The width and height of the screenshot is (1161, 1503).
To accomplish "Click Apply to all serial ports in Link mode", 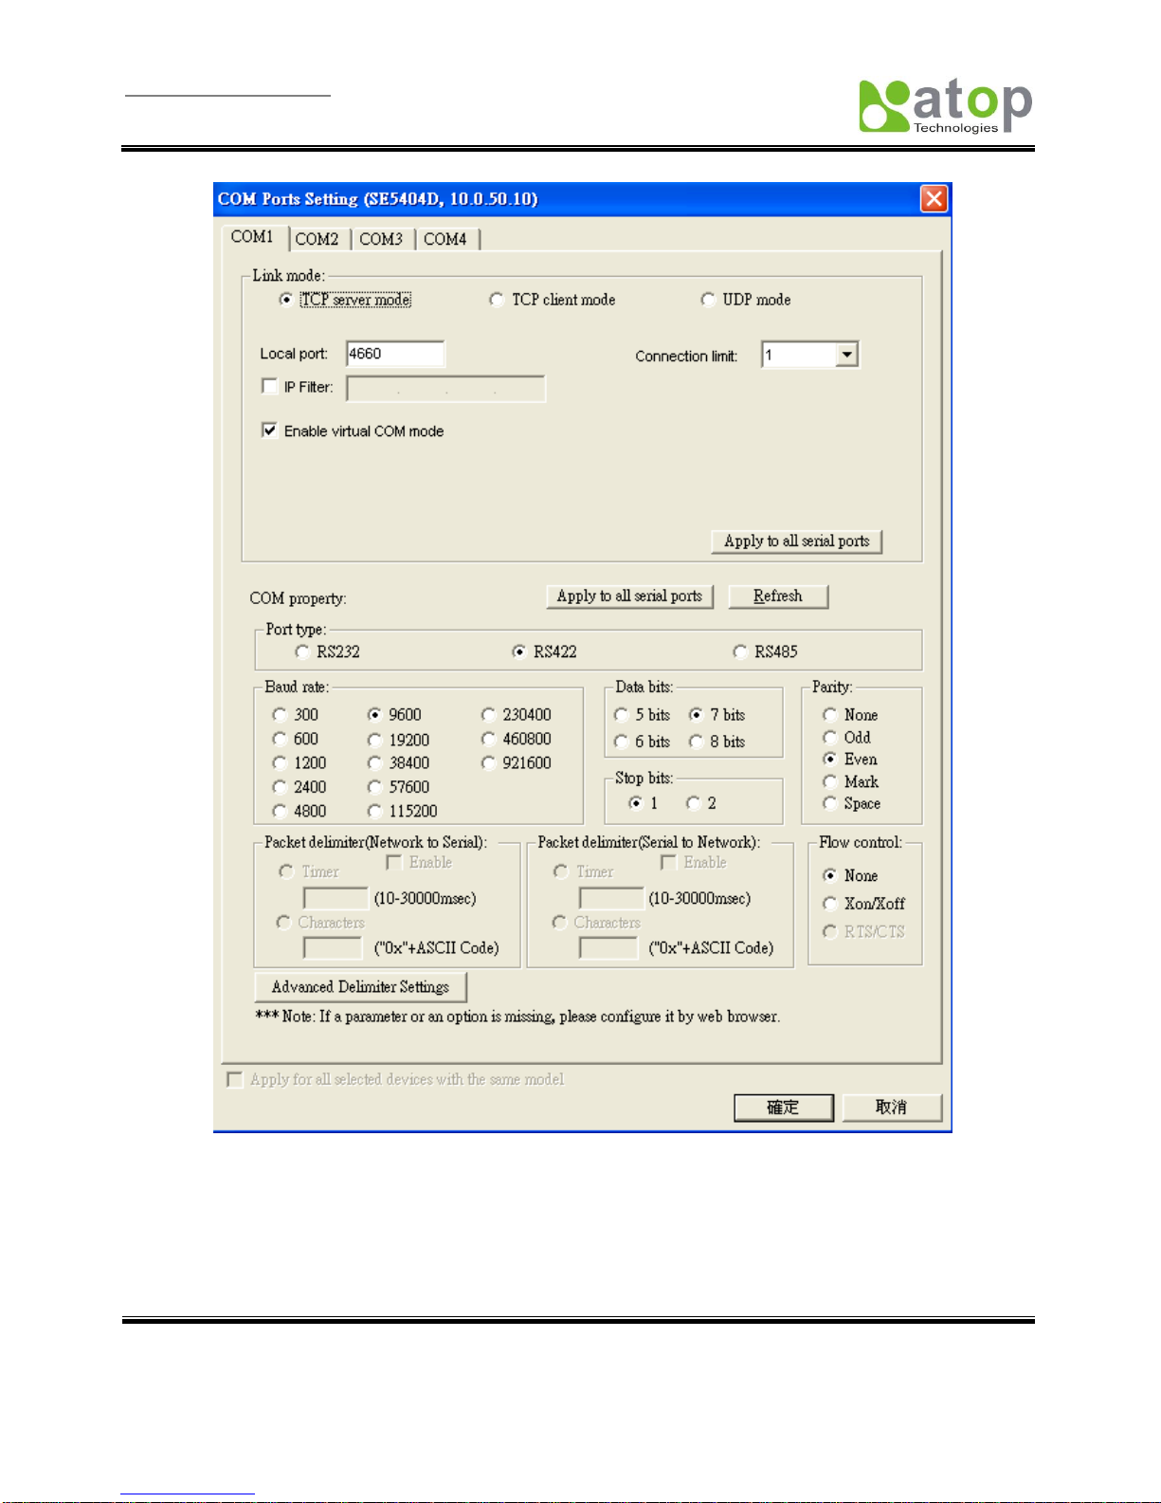I will pos(797,541).
